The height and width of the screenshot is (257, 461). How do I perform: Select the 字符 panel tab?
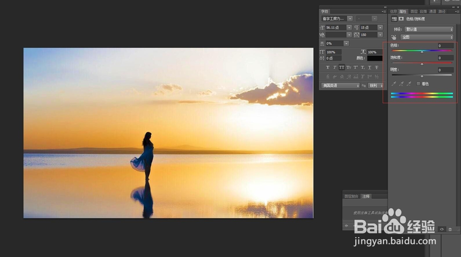325,12
